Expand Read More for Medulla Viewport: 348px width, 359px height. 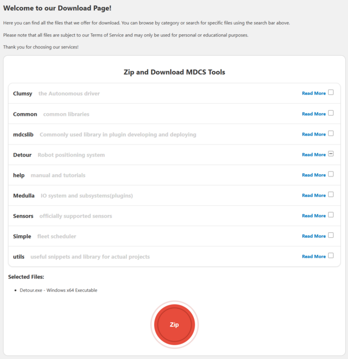coord(314,196)
